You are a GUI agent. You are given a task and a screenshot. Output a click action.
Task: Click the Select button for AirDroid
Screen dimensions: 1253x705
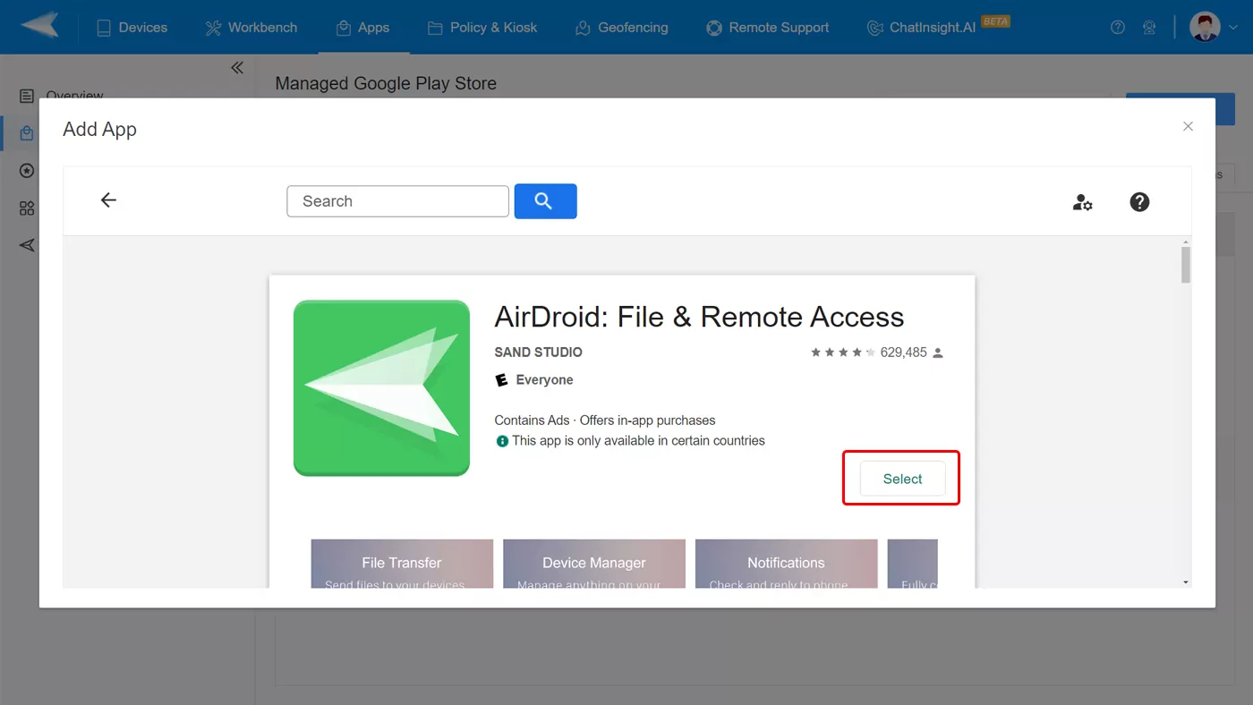pos(902,479)
